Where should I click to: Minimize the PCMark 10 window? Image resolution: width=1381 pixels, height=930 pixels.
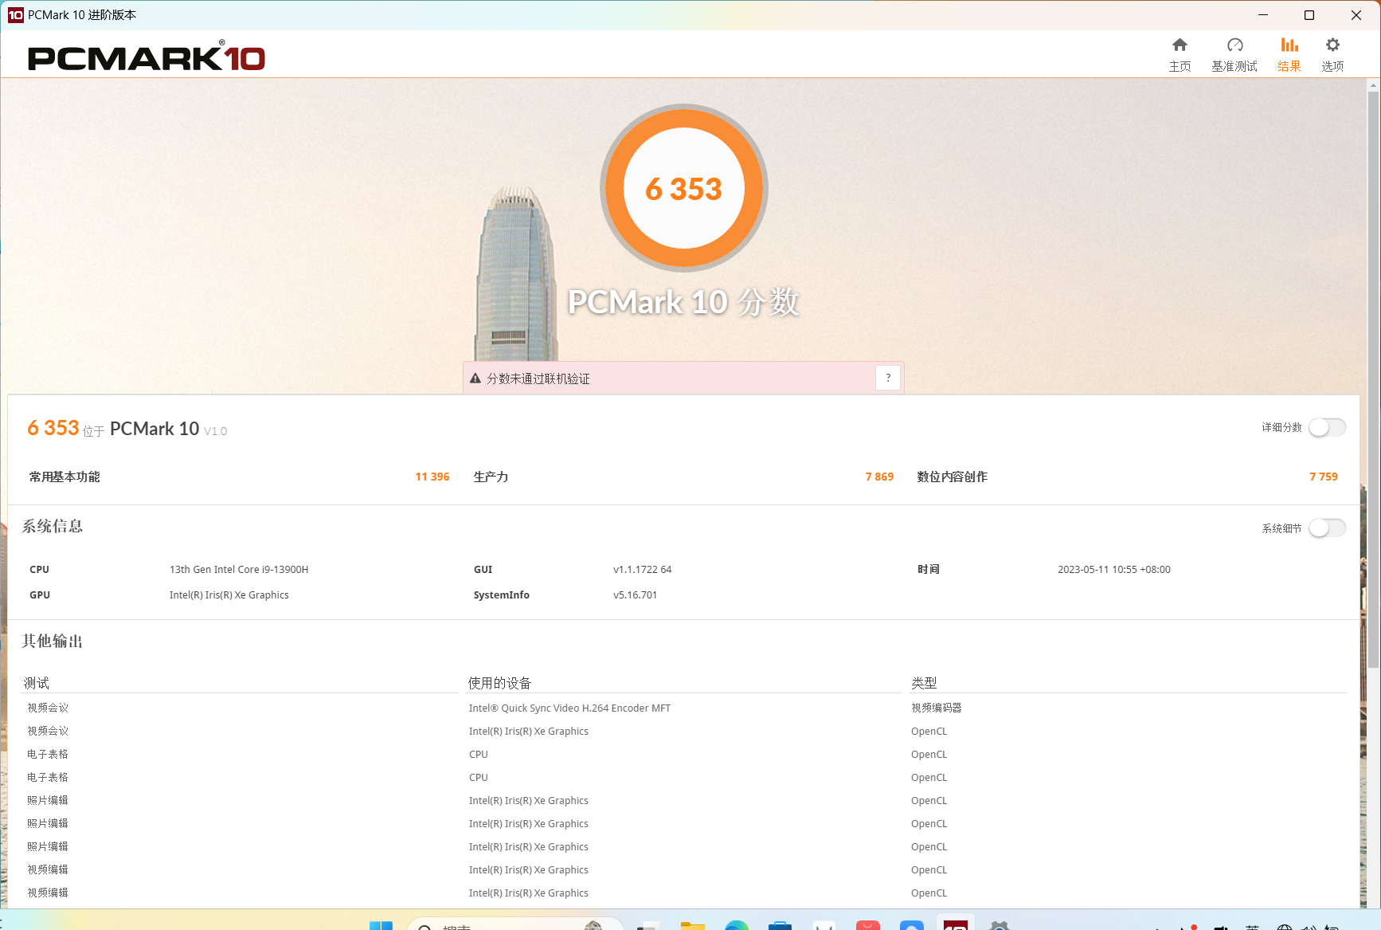tap(1263, 15)
